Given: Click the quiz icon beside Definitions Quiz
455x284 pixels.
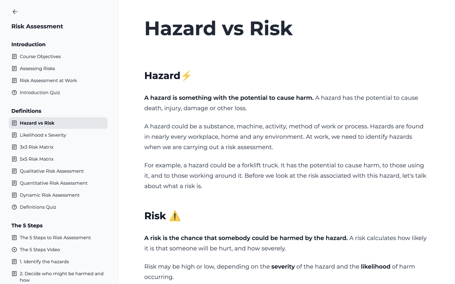Looking at the screenshot, I should pyautogui.click(x=14, y=207).
